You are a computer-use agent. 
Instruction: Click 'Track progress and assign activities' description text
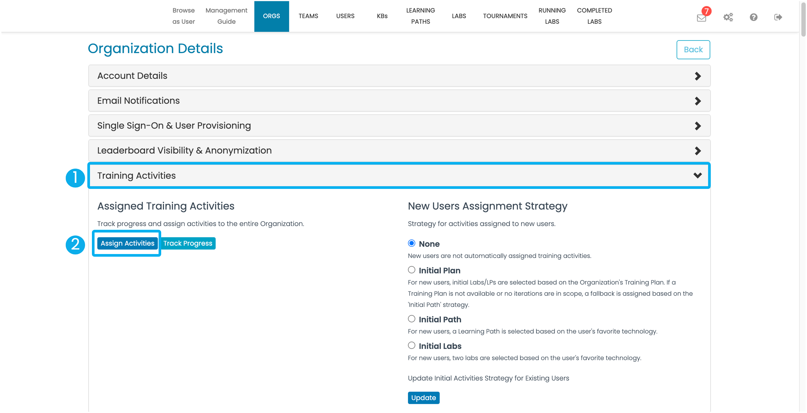201,224
